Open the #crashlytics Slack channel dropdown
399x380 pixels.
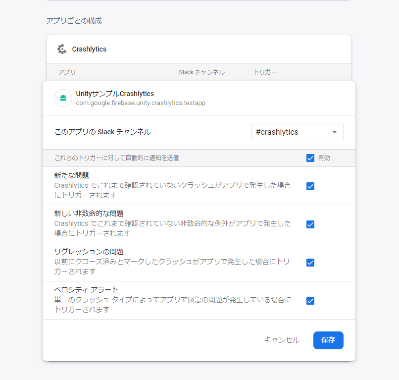point(297,132)
